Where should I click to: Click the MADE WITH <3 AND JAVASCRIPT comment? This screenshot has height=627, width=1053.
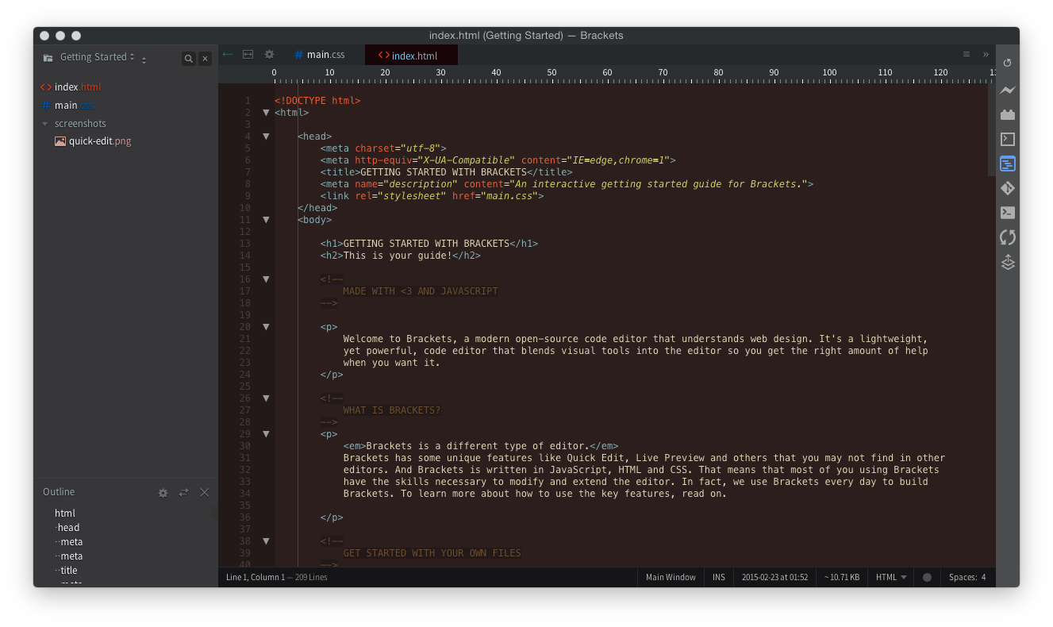coord(421,291)
